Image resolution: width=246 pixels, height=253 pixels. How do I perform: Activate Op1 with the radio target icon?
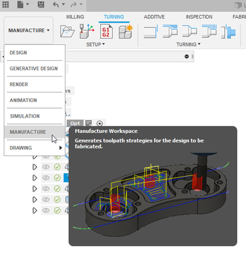(100, 123)
